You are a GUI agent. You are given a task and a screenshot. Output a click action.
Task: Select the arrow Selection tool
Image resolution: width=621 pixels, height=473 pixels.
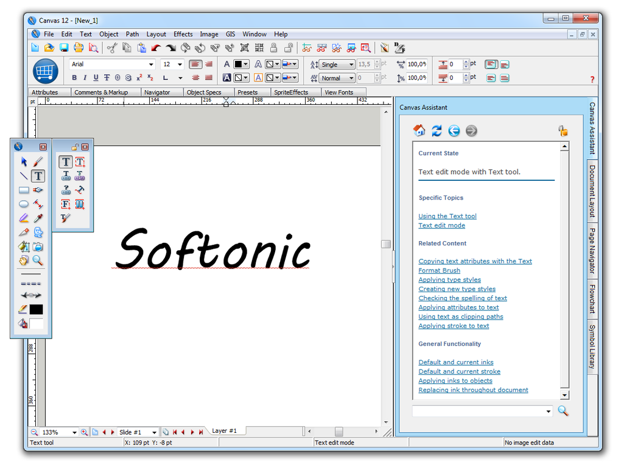point(24,162)
